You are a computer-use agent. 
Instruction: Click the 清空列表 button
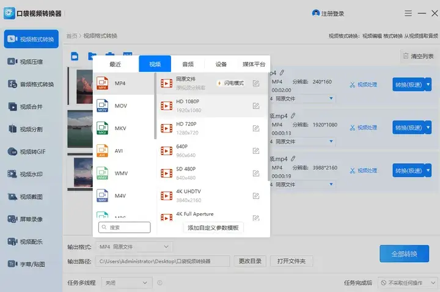(418, 56)
